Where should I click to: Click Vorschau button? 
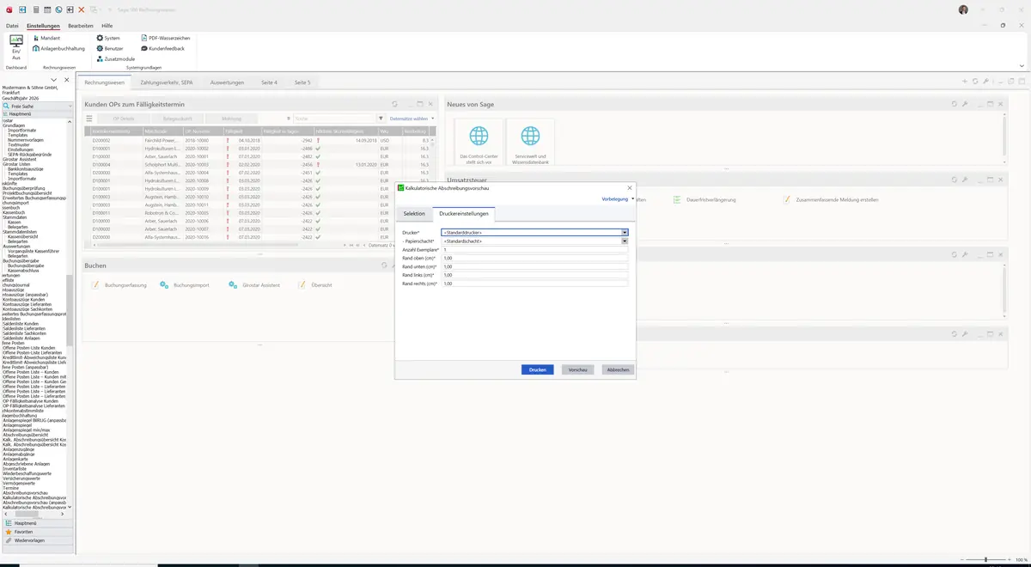tap(578, 369)
